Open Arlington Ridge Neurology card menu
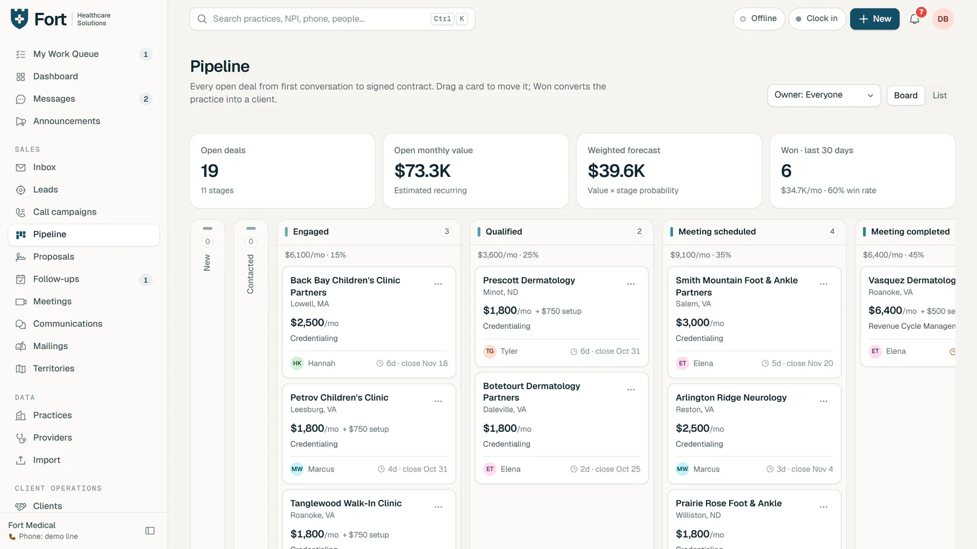Screen dimensions: 977x549 coord(824,401)
